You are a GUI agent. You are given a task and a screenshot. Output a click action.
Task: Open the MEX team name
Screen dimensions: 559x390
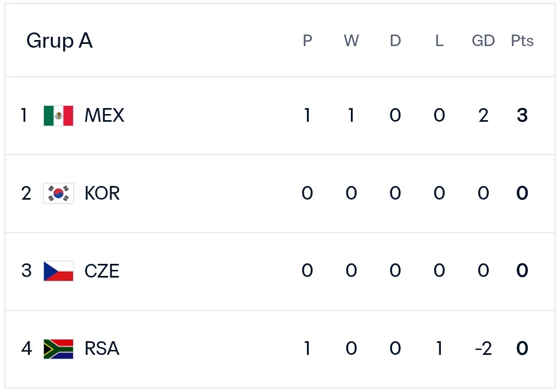click(x=104, y=115)
